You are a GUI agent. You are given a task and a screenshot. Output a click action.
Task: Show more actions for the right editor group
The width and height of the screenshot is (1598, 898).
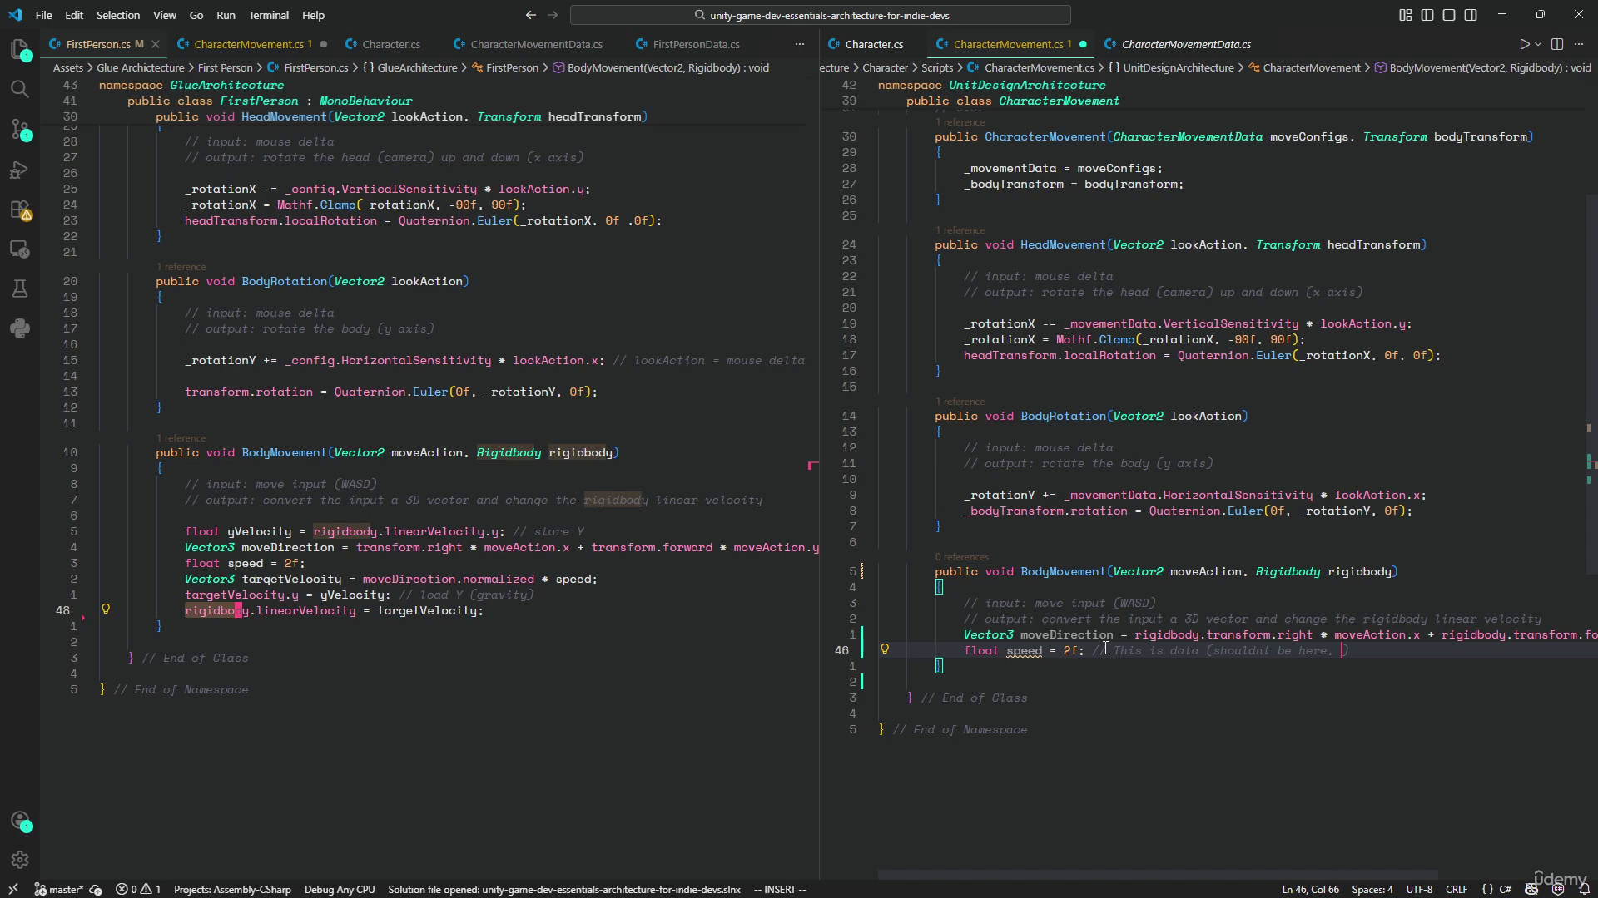(x=1579, y=44)
